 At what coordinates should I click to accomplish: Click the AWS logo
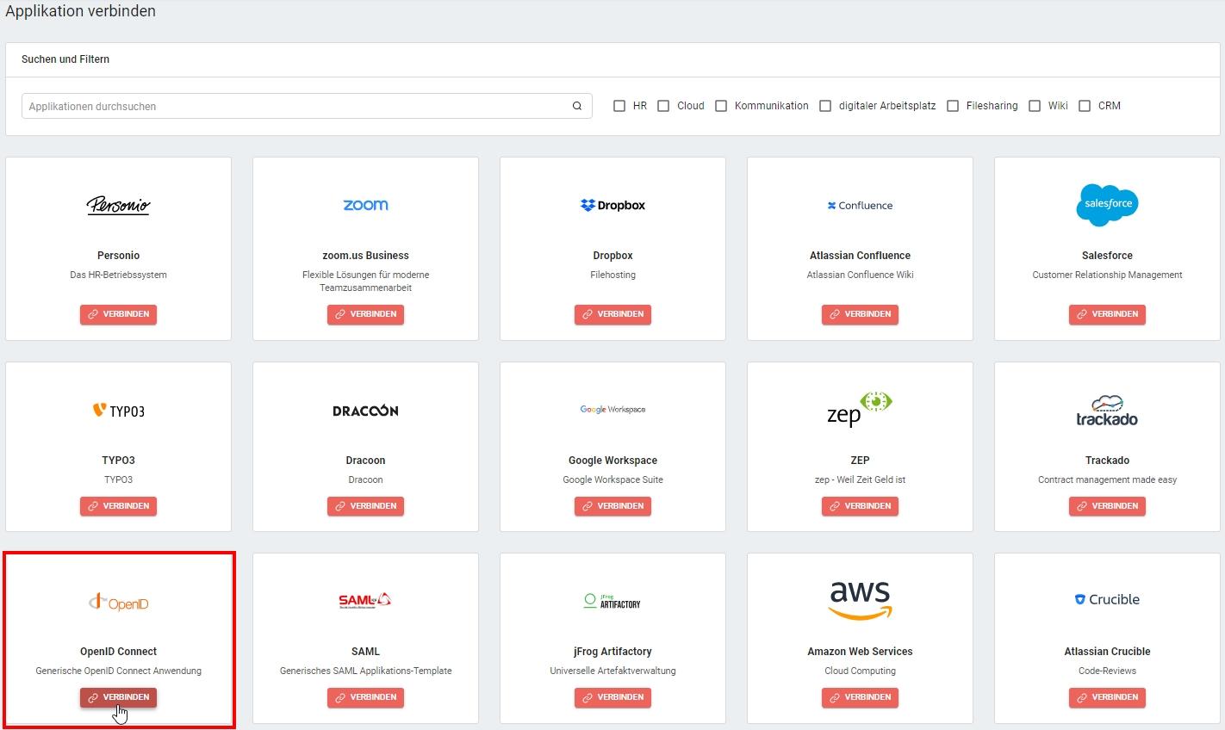(860, 600)
